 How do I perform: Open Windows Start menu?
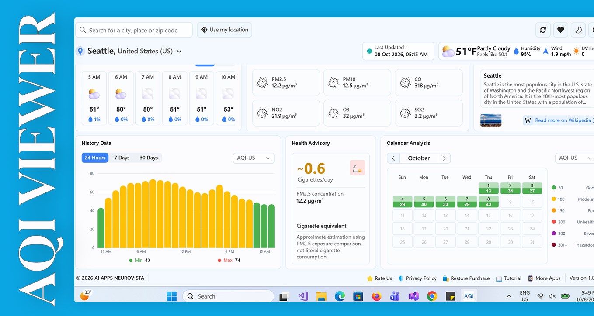[172, 296]
